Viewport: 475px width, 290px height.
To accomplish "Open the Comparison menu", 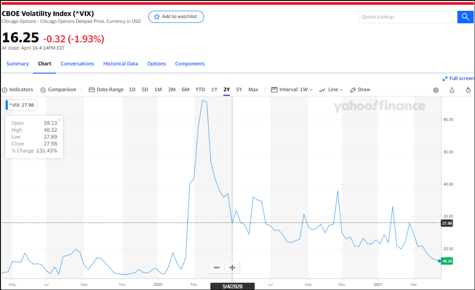I will pos(58,90).
